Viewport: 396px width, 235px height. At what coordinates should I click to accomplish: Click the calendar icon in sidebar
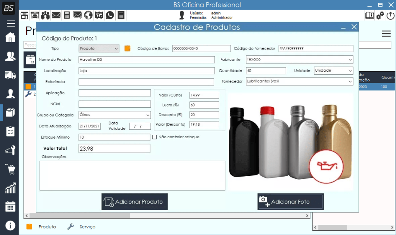(x=10, y=206)
